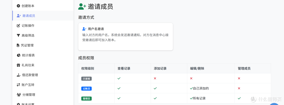Screen dimensions: 284x105
Task: Click the group icon beside 分摊管理
Action: 19,95
